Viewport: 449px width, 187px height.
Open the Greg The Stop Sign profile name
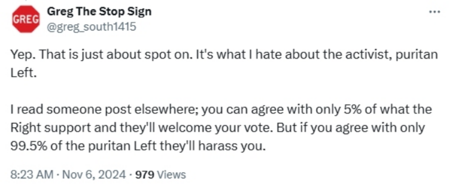pyautogui.click(x=99, y=12)
